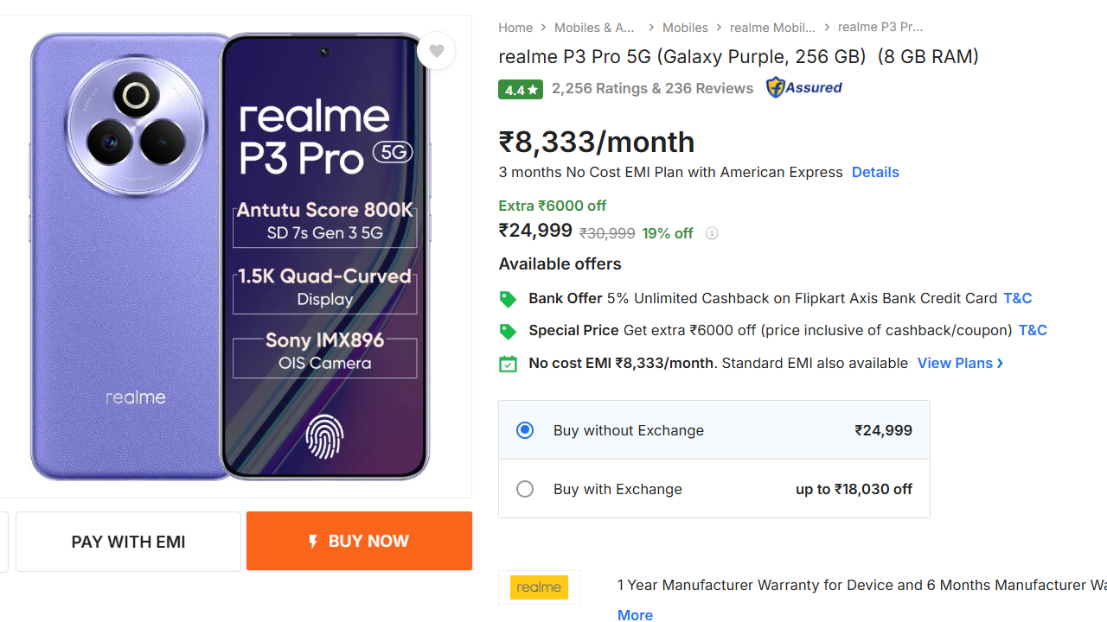Select the Buy without Exchange option
Image resolution: width=1107 pixels, height=622 pixels.
tap(525, 429)
